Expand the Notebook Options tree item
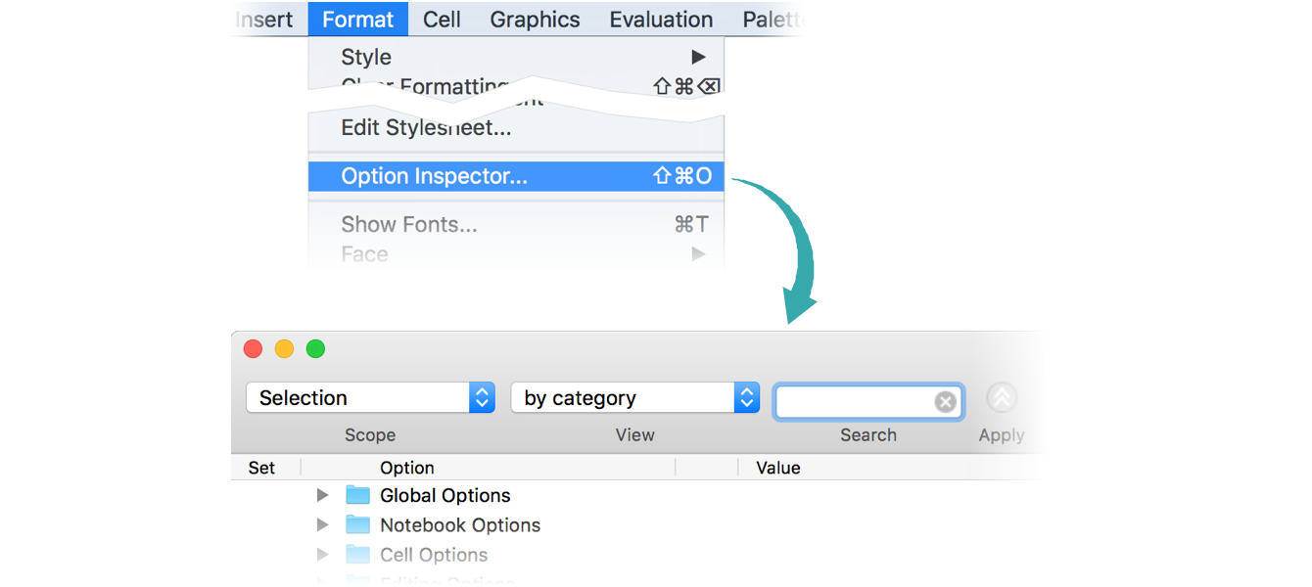This screenshot has width=1312, height=587. coord(323,525)
